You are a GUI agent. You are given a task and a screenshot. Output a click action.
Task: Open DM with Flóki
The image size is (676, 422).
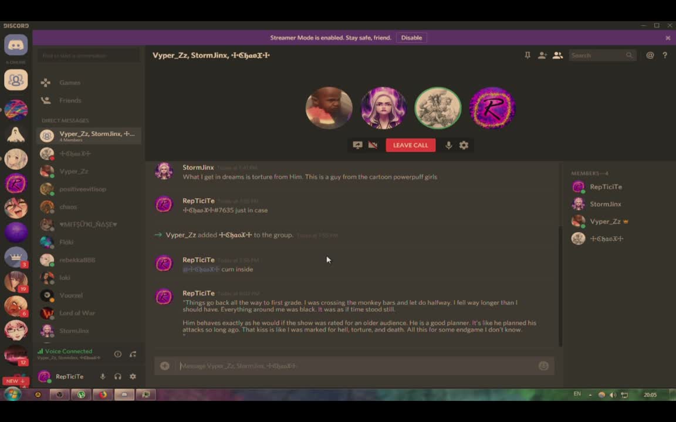pyautogui.click(x=89, y=242)
